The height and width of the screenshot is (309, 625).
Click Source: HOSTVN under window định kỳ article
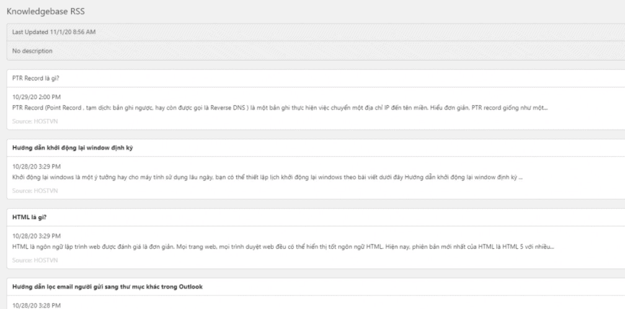(35, 191)
